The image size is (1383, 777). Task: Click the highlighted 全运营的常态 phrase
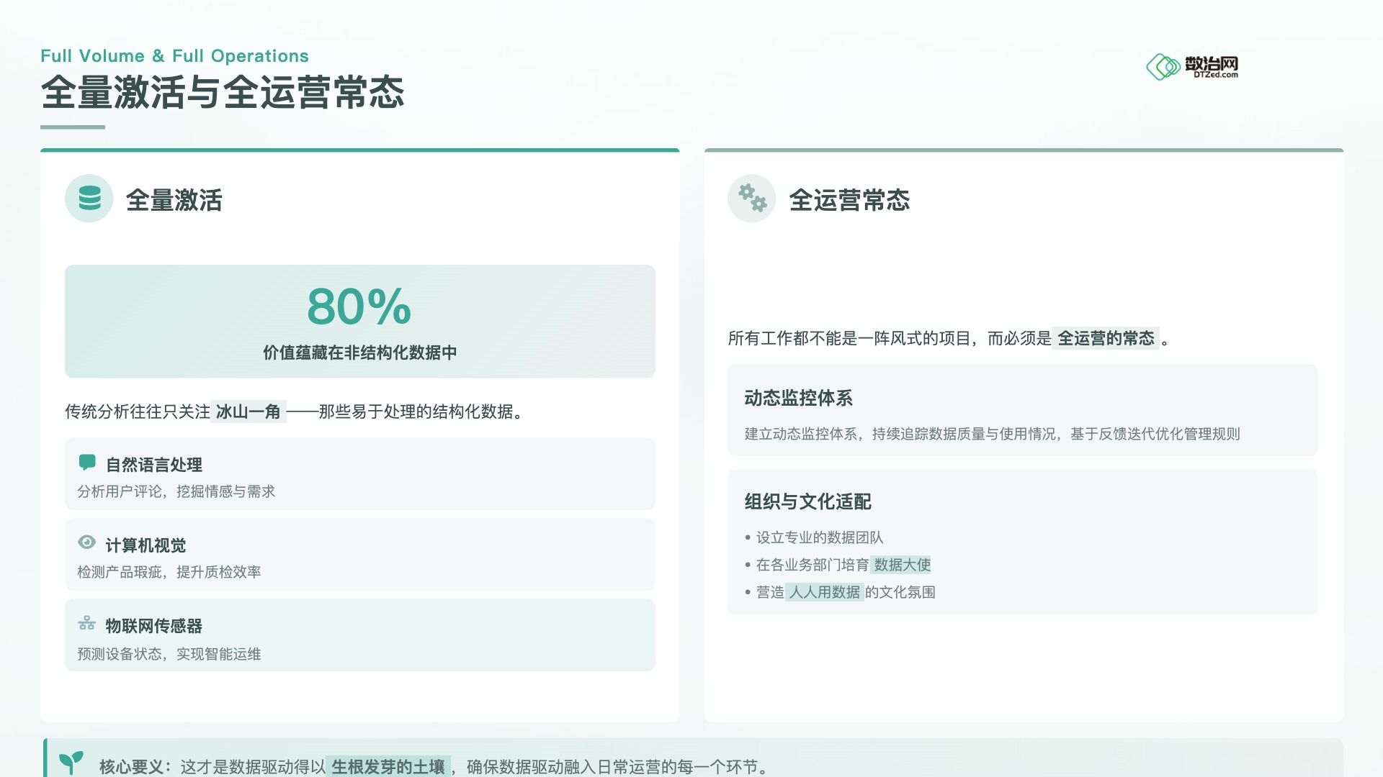coord(1106,338)
